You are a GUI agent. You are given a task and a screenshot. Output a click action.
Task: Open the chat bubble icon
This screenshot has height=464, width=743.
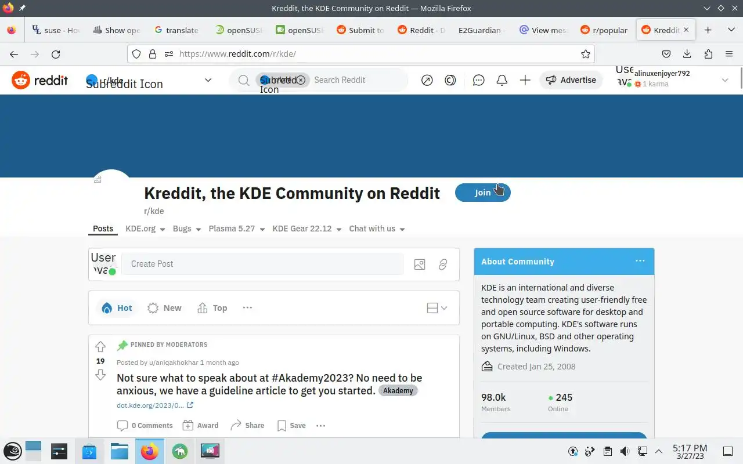(479, 81)
